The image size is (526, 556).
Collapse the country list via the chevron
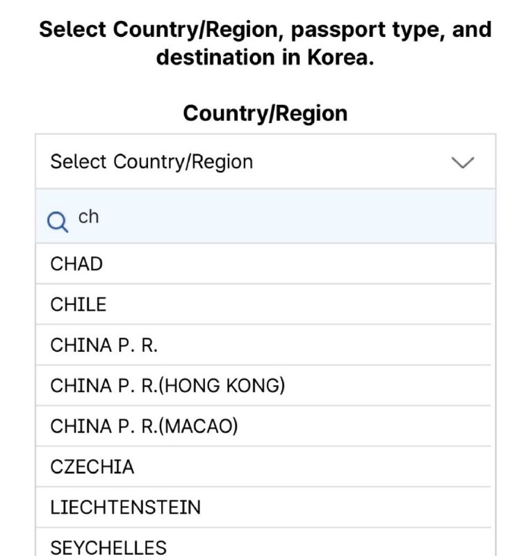(x=462, y=161)
